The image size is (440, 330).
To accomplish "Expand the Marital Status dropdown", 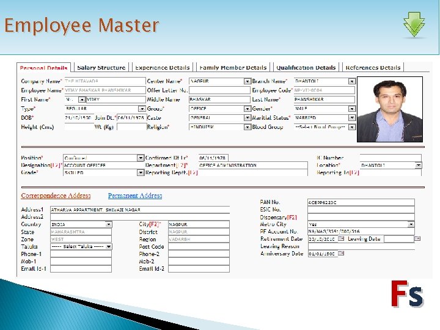I will 351,118.
